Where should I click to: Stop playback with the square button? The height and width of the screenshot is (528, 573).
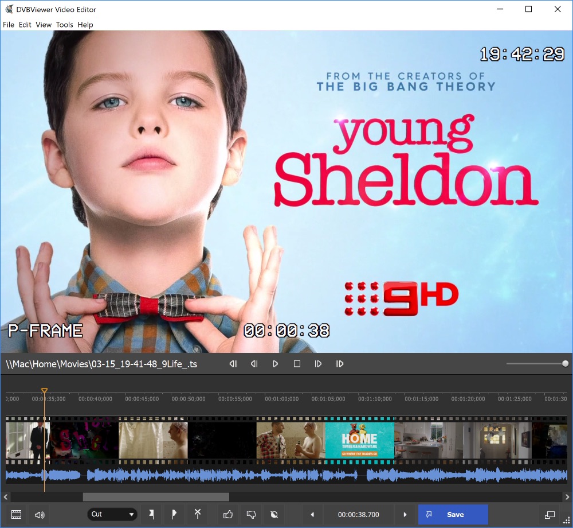(297, 364)
